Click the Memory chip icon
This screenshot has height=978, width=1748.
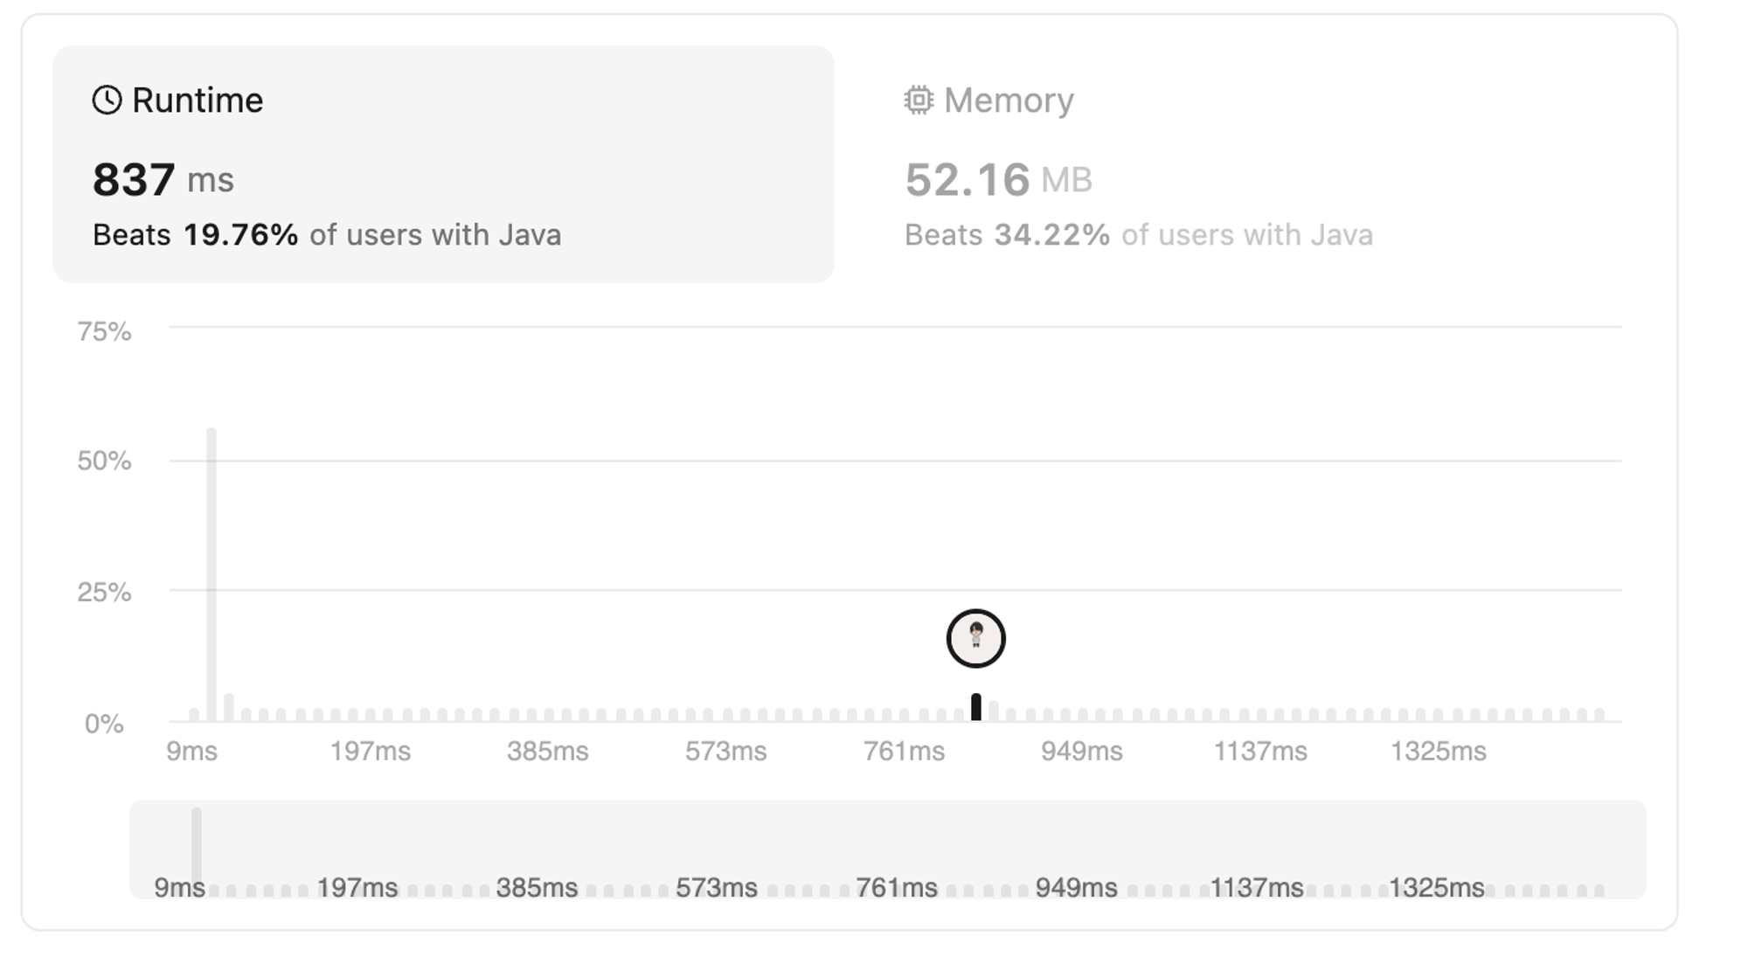pyautogui.click(x=919, y=100)
